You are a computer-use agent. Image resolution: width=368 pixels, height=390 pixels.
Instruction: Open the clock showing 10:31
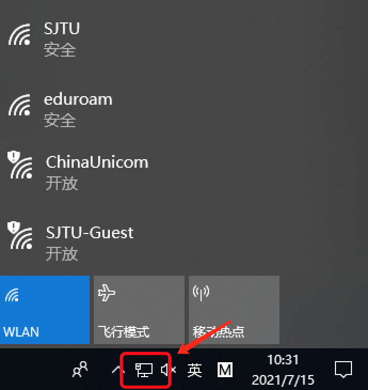pyautogui.click(x=283, y=360)
